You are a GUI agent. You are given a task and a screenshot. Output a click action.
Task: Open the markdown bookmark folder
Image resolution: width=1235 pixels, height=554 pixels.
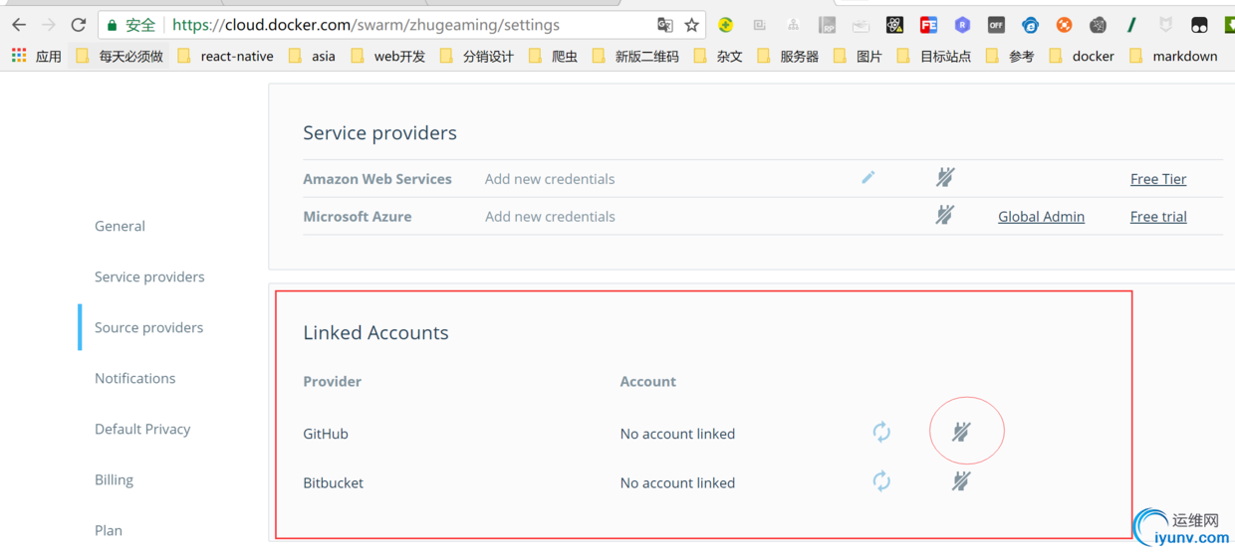pos(1173,56)
